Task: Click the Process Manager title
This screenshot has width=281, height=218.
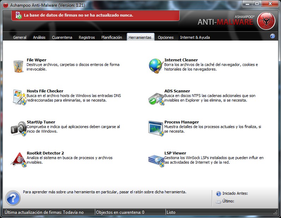Action: click(181, 122)
